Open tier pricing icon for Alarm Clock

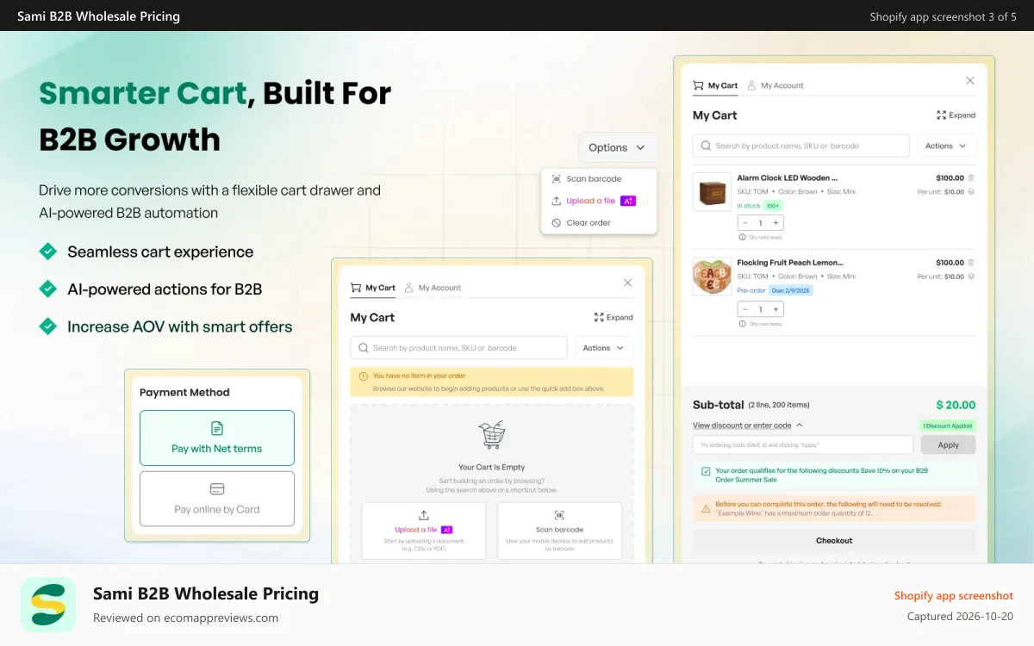971,192
